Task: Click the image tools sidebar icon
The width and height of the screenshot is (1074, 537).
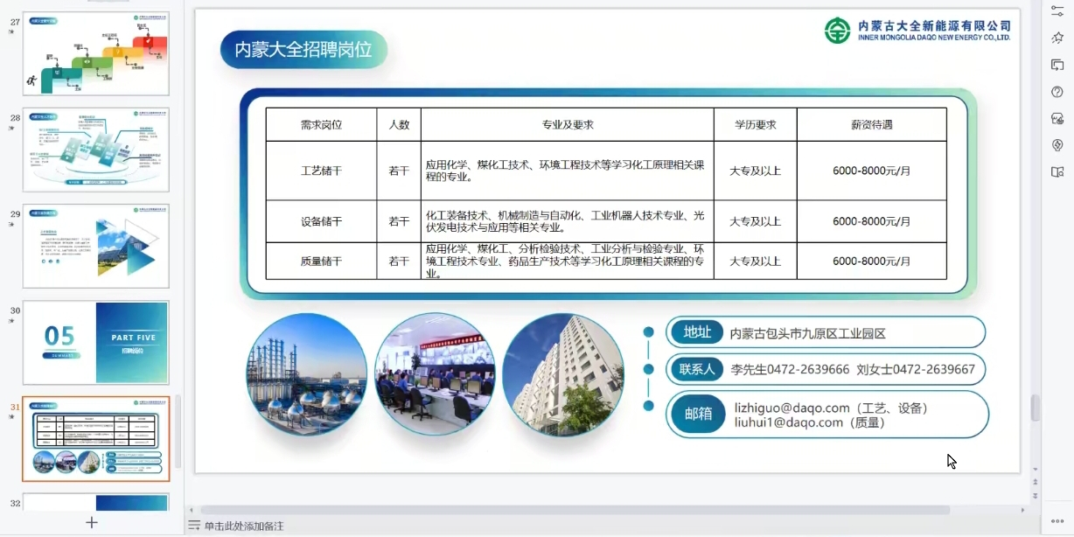Action: (1057, 119)
